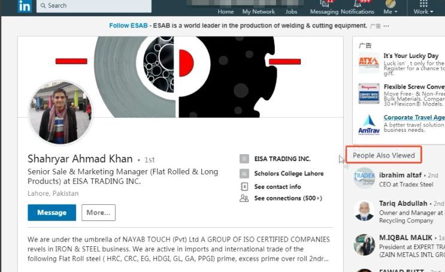The height and width of the screenshot is (272, 445).
Task: Click Shahryar Ahmad Khan's profile picture
Action: (x=60, y=113)
